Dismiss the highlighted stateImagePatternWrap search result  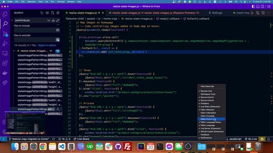pos(58,109)
